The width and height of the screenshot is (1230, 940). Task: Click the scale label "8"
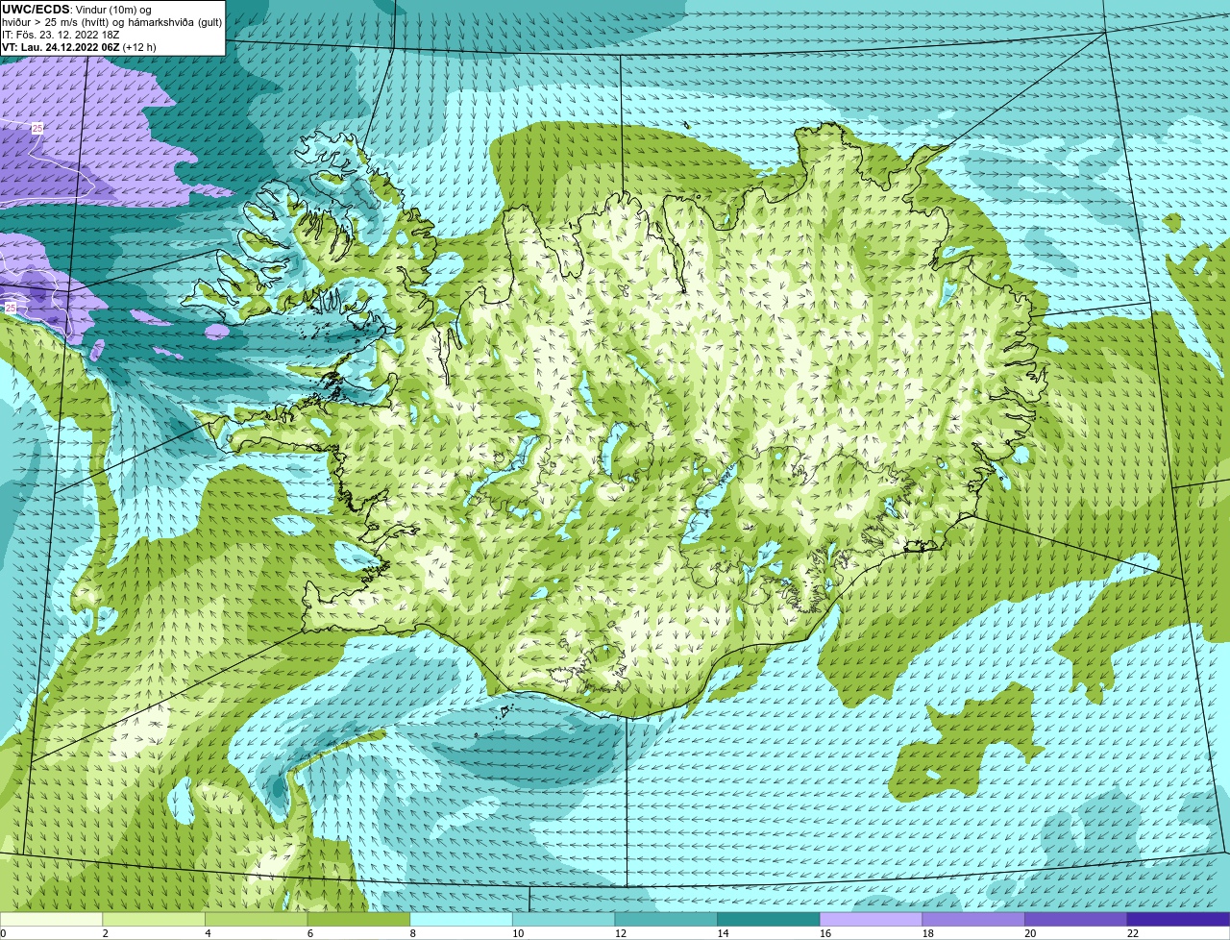pyautogui.click(x=412, y=933)
